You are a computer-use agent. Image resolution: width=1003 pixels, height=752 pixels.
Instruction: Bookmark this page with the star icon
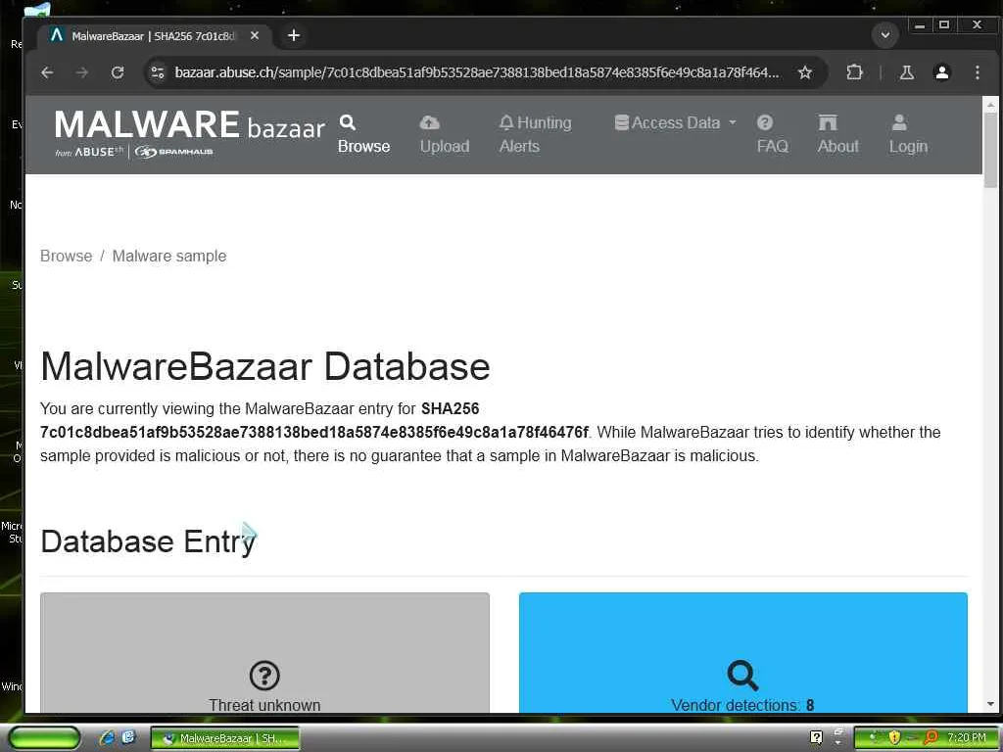pyautogui.click(x=805, y=72)
